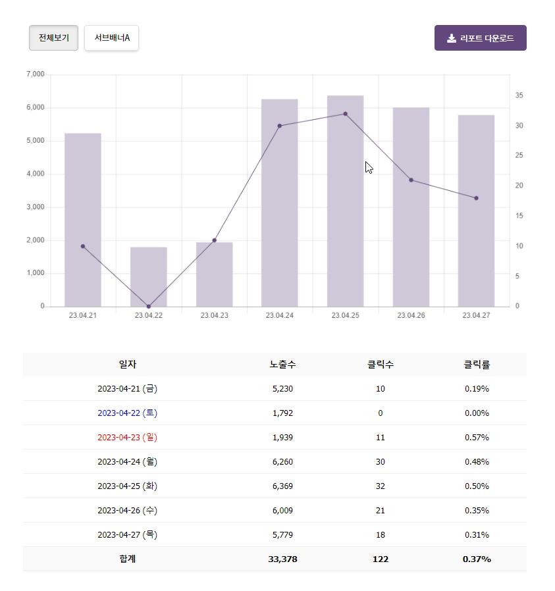Screen dimensions: 555x591
Task: Click the 0.50% click rate cell
Action: click(x=477, y=486)
